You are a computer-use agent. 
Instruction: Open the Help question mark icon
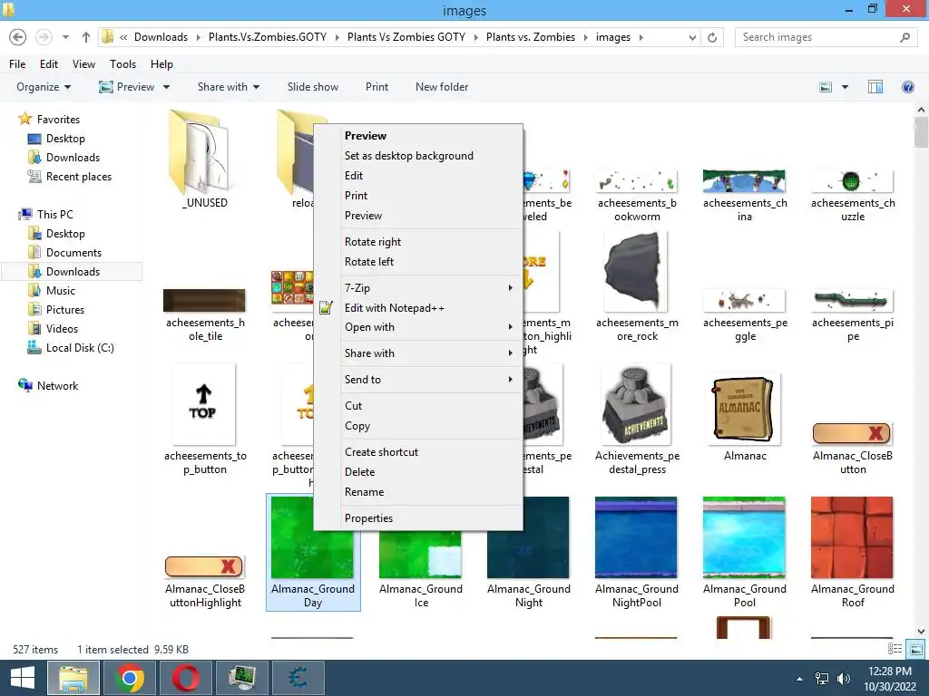(x=907, y=87)
